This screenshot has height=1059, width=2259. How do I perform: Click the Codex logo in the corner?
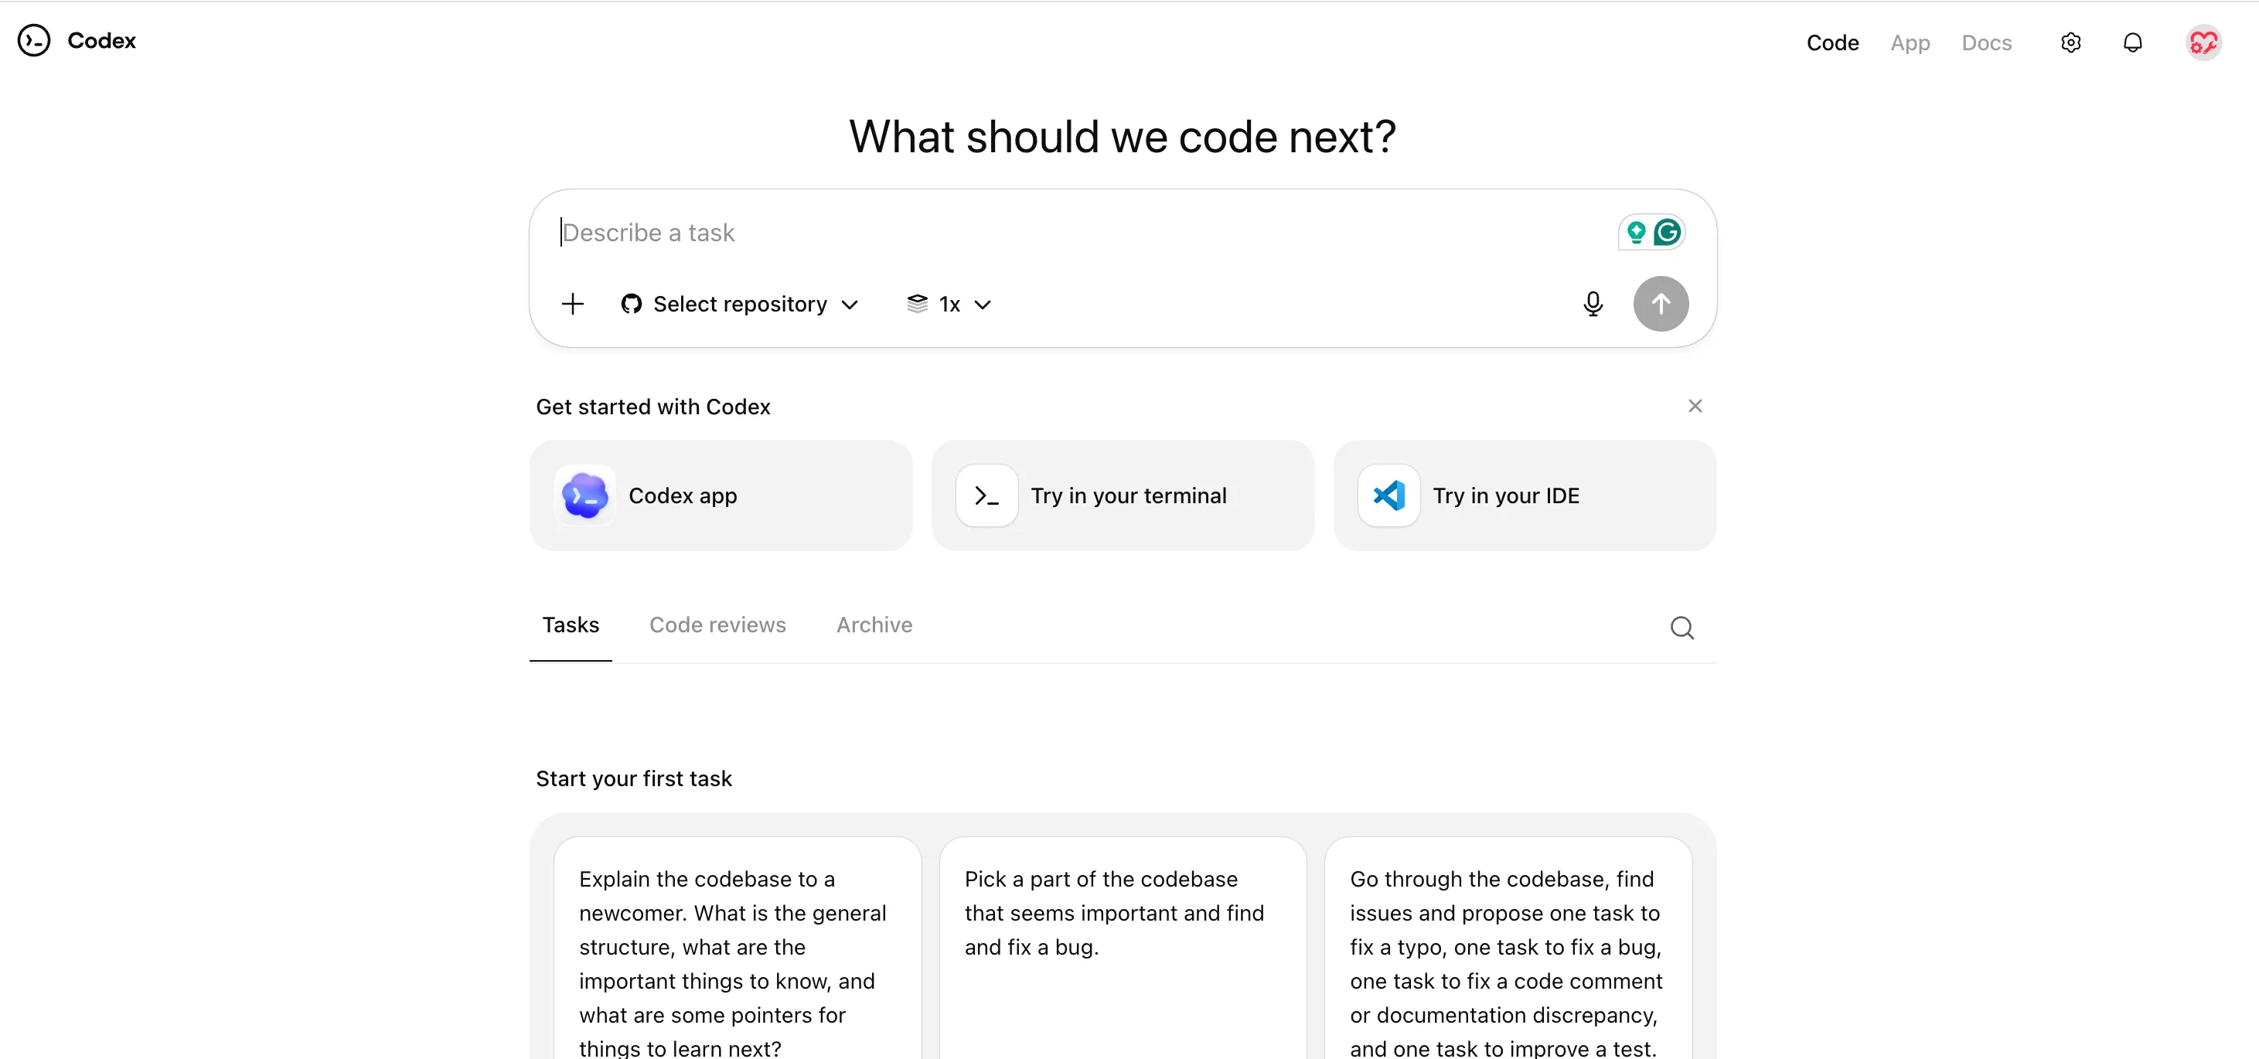point(35,40)
